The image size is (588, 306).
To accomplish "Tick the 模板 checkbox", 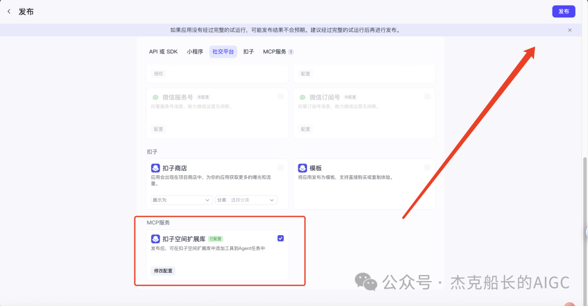I will [x=427, y=167].
